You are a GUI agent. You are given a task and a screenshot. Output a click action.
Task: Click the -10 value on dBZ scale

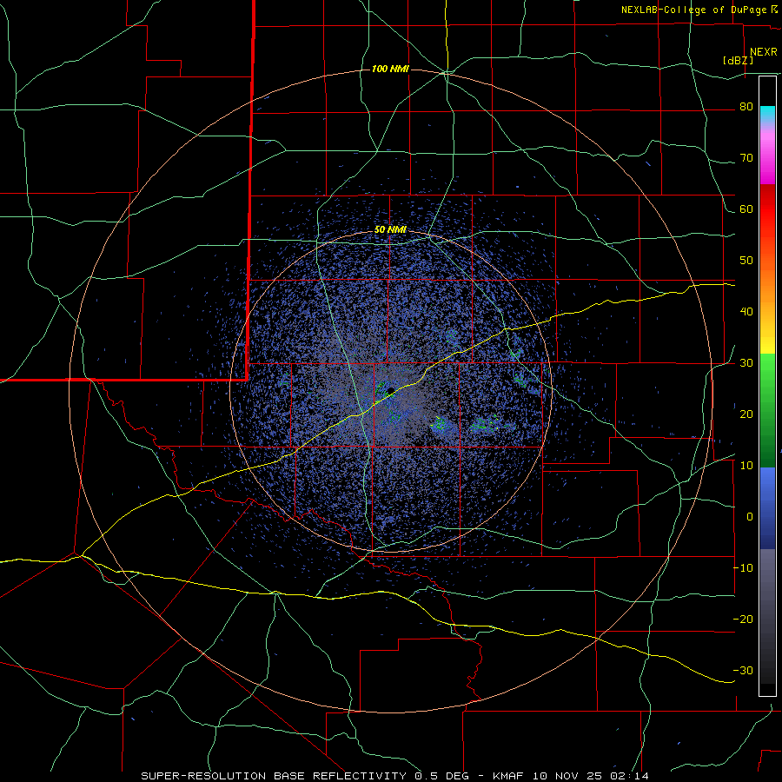[743, 568]
